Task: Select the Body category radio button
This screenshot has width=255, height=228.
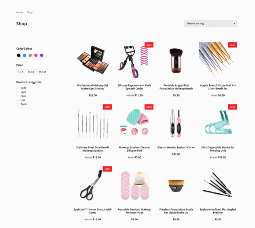Action: [x=18, y=88]
